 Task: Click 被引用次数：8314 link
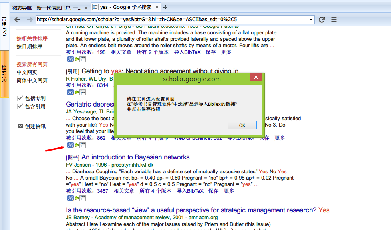point(87,85)
